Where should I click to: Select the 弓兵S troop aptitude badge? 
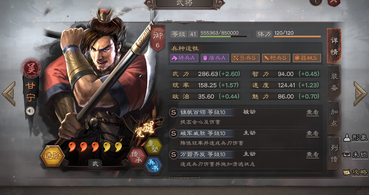[245, 58]
